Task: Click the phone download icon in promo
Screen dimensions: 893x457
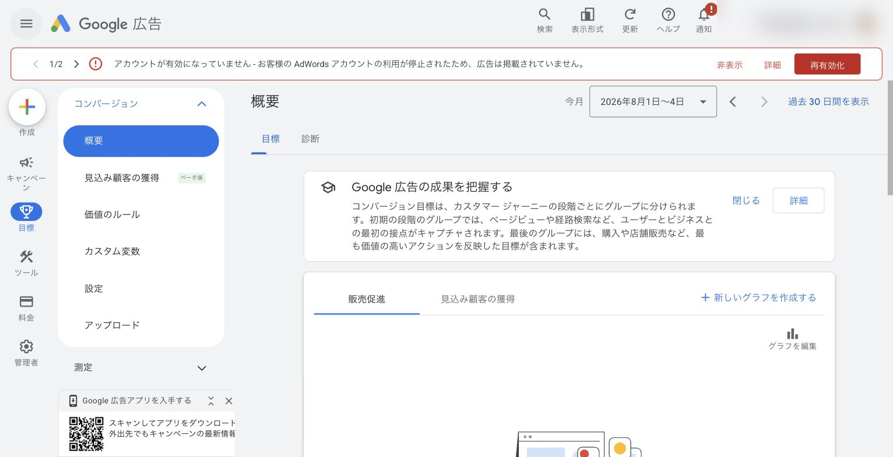Action: [x=73, y=401]
